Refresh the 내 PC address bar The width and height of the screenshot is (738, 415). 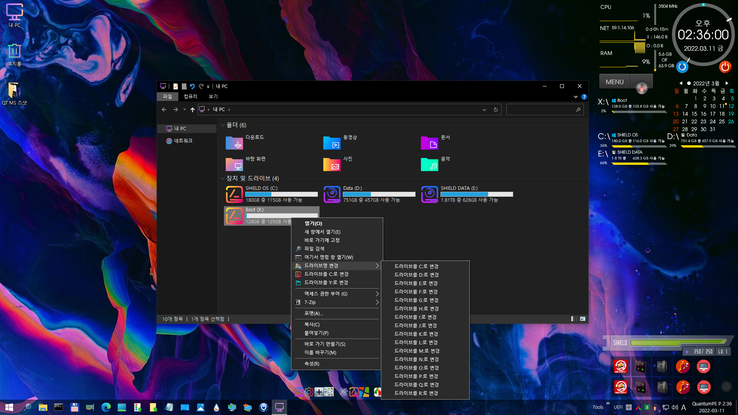pyautogui.click(x=496, y=110)
